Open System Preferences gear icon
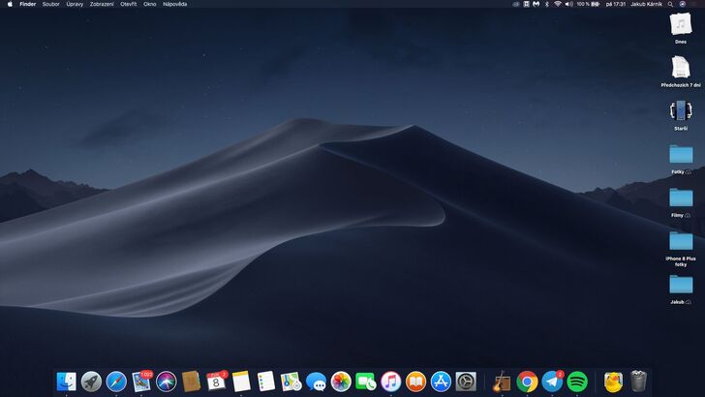 tap(466, 382)
